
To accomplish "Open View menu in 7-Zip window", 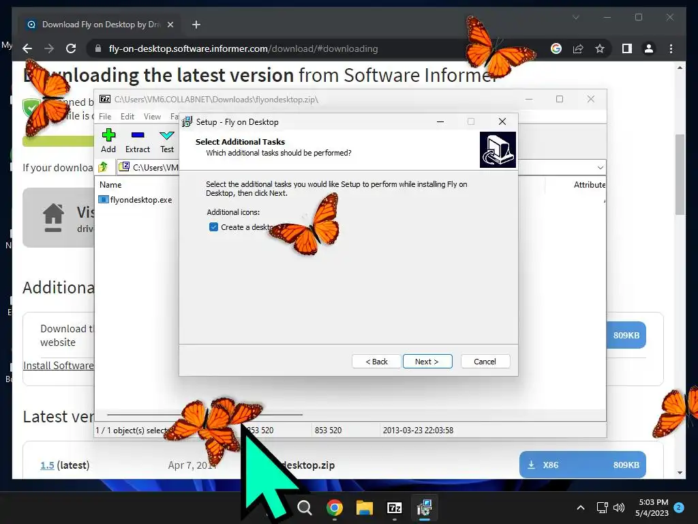I will [x=152, y=116].
